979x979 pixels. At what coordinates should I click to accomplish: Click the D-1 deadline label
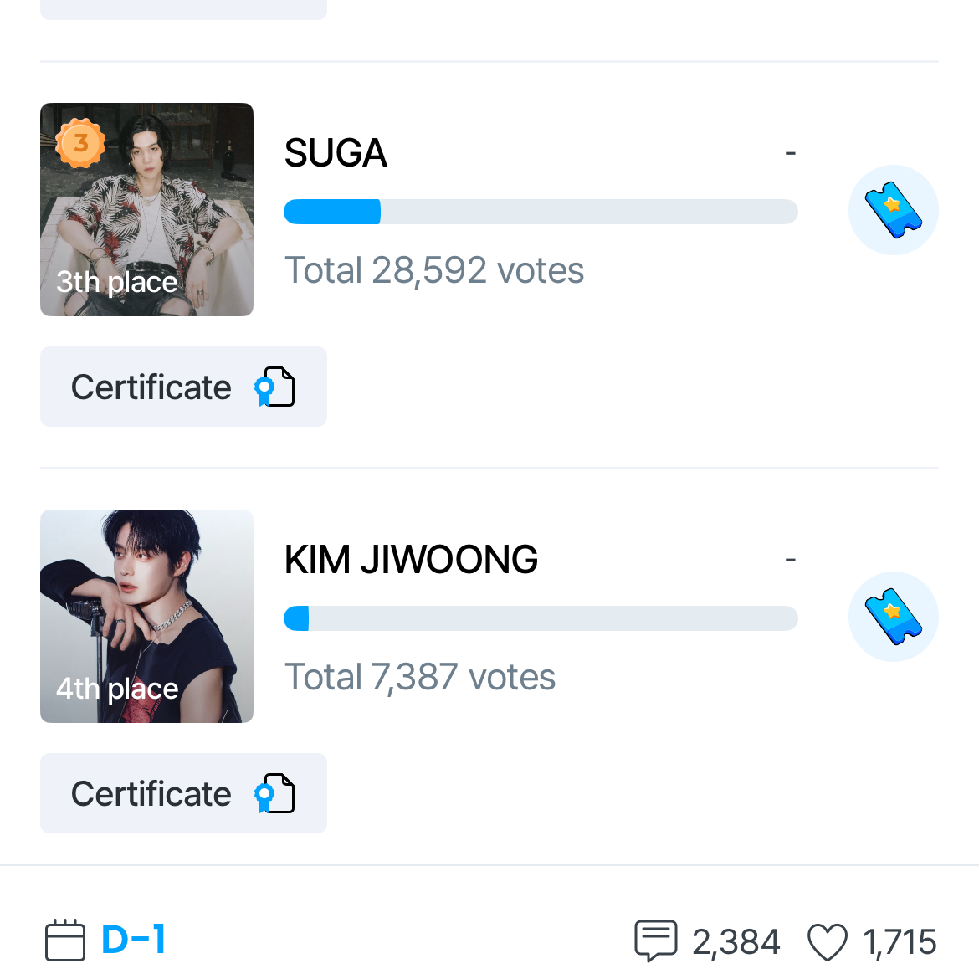133,940
